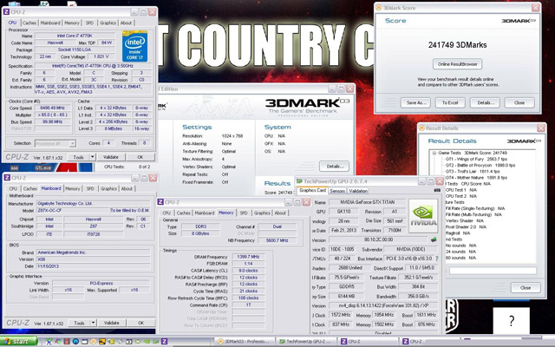Click the GPU-Z title bar icon
The image size is (555, 347).
(x=299, y=181)
